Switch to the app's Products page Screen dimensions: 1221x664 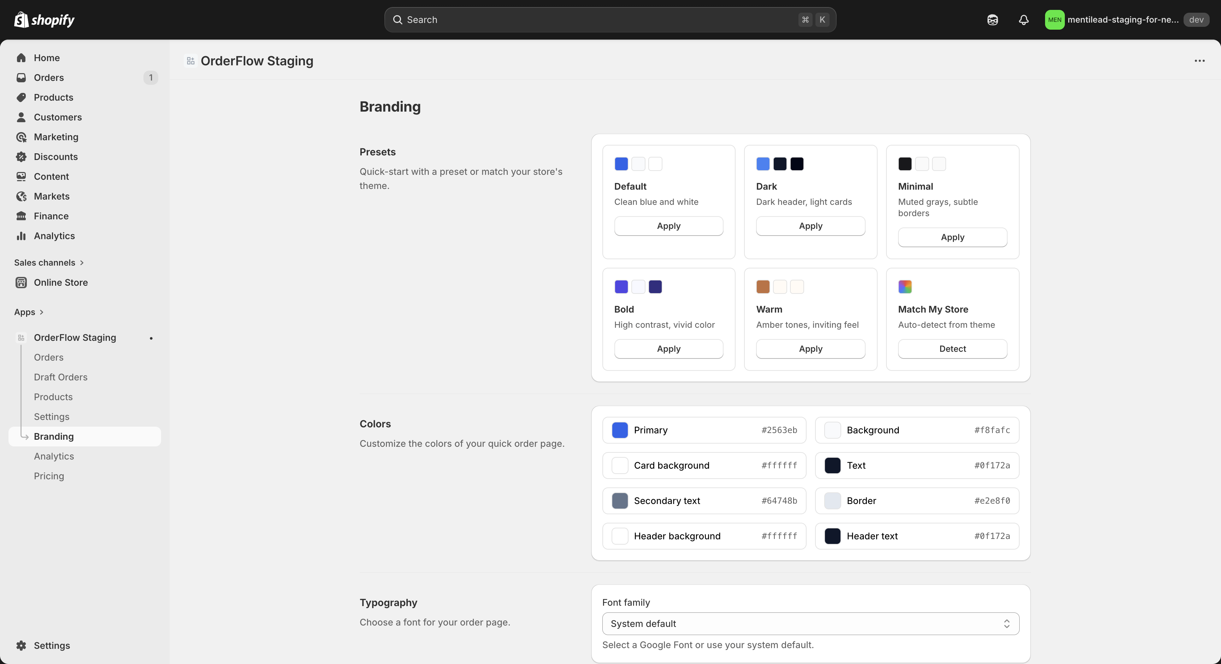(53, 397)
